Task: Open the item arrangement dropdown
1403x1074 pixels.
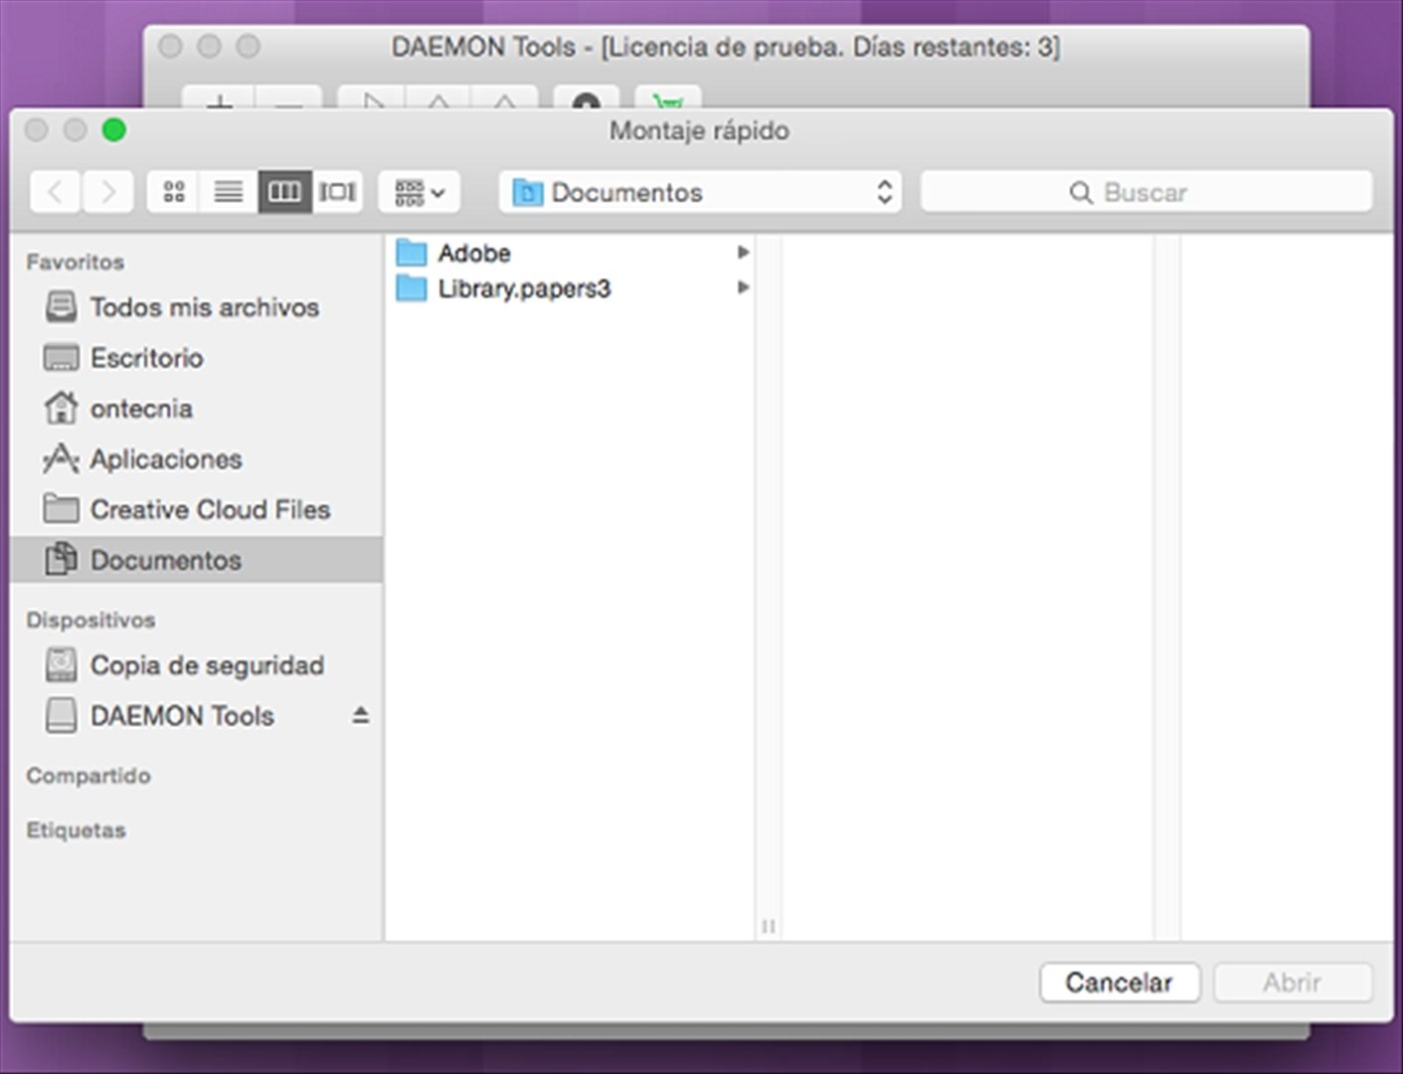Action: [x=419, y=192]
